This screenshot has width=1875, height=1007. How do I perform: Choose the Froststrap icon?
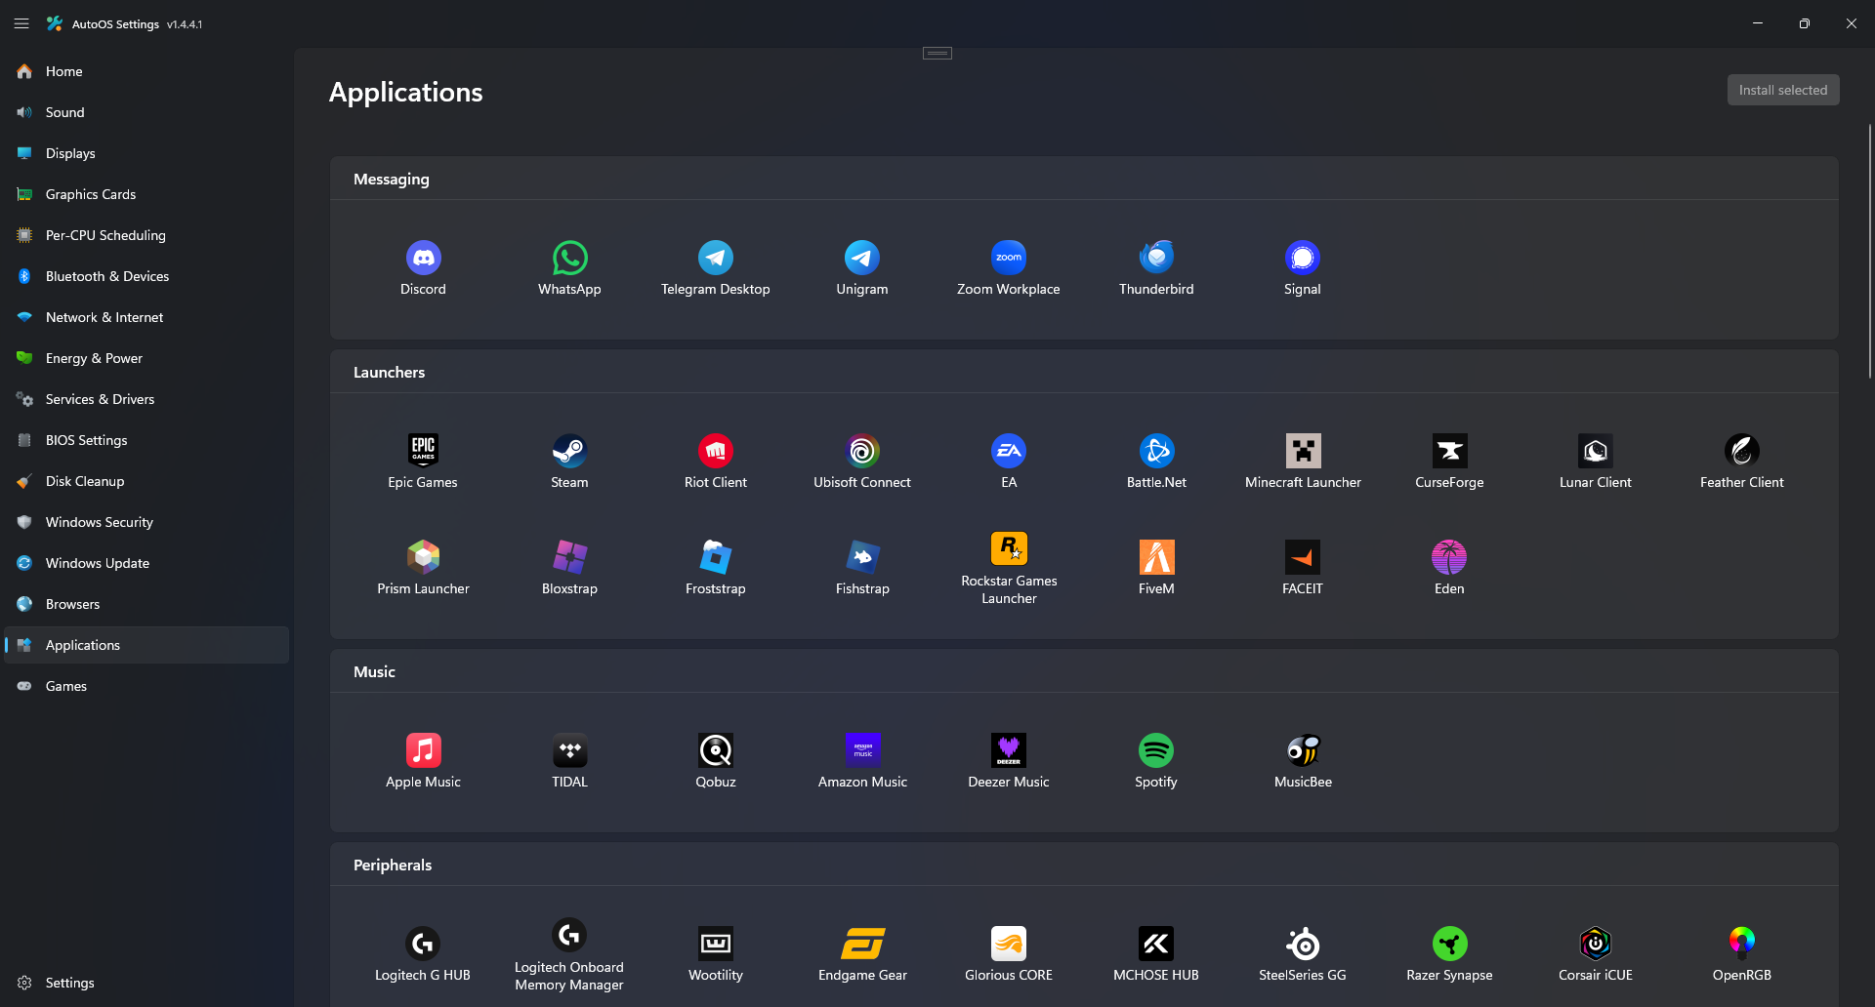tap(716, 557)
